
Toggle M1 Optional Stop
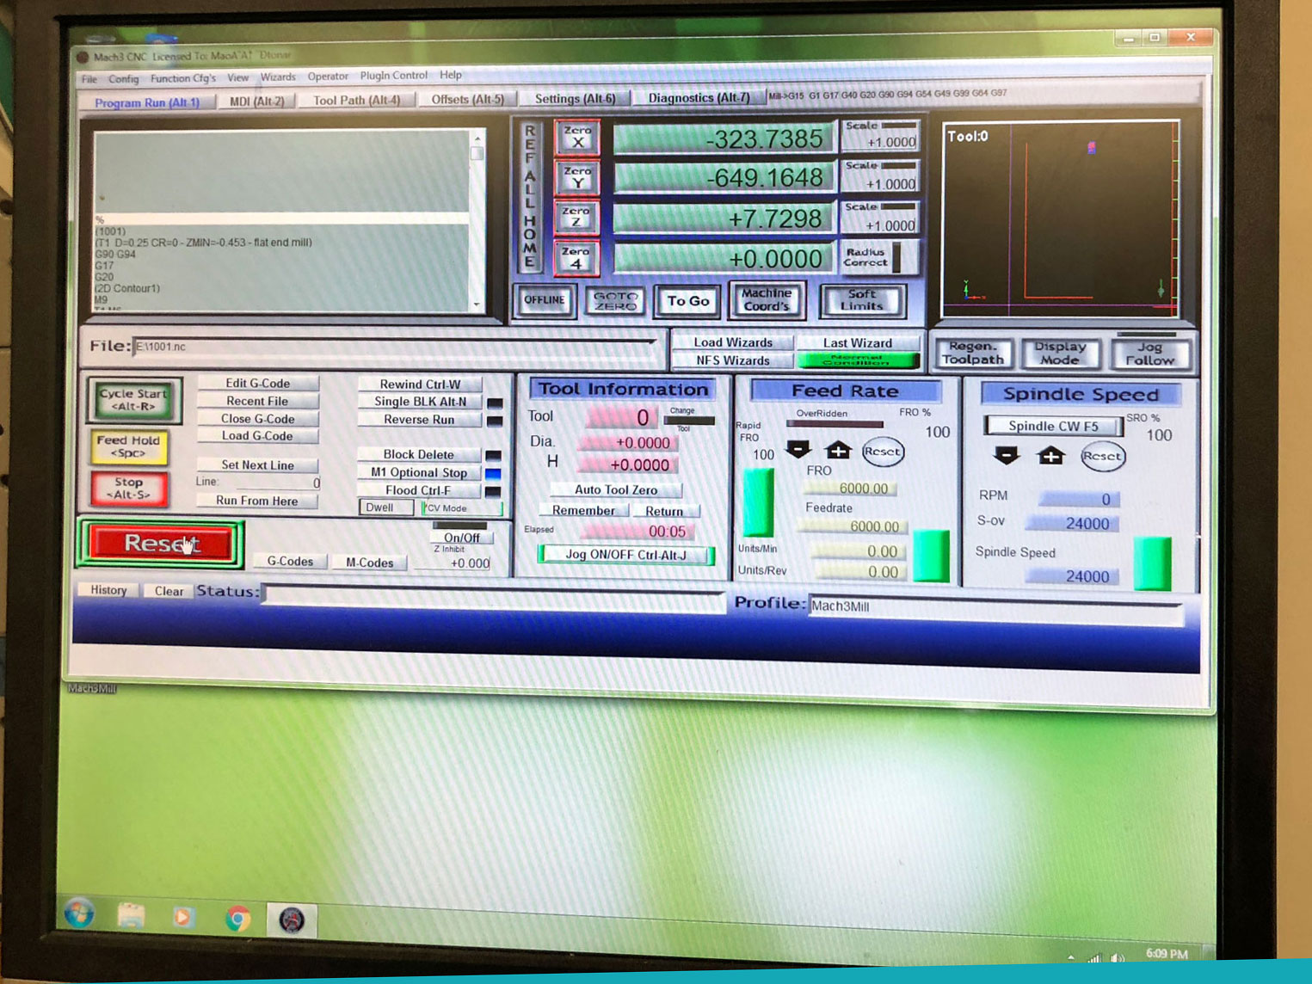pos(419,472)
